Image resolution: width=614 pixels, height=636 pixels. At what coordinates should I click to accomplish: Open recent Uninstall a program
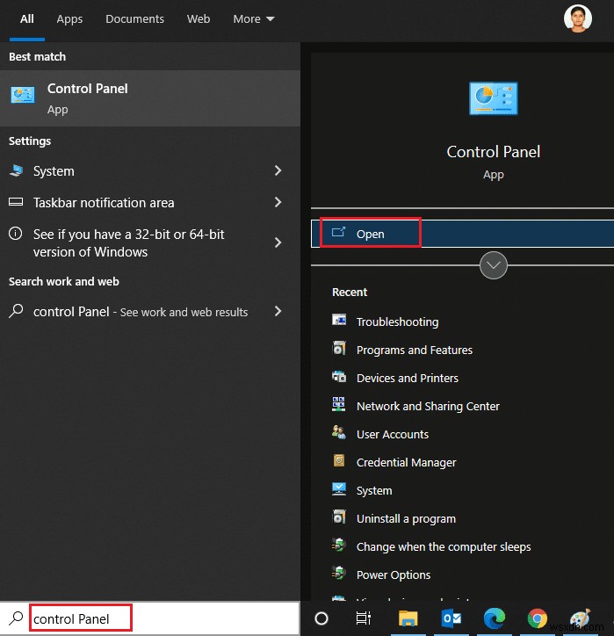point(406,518)
